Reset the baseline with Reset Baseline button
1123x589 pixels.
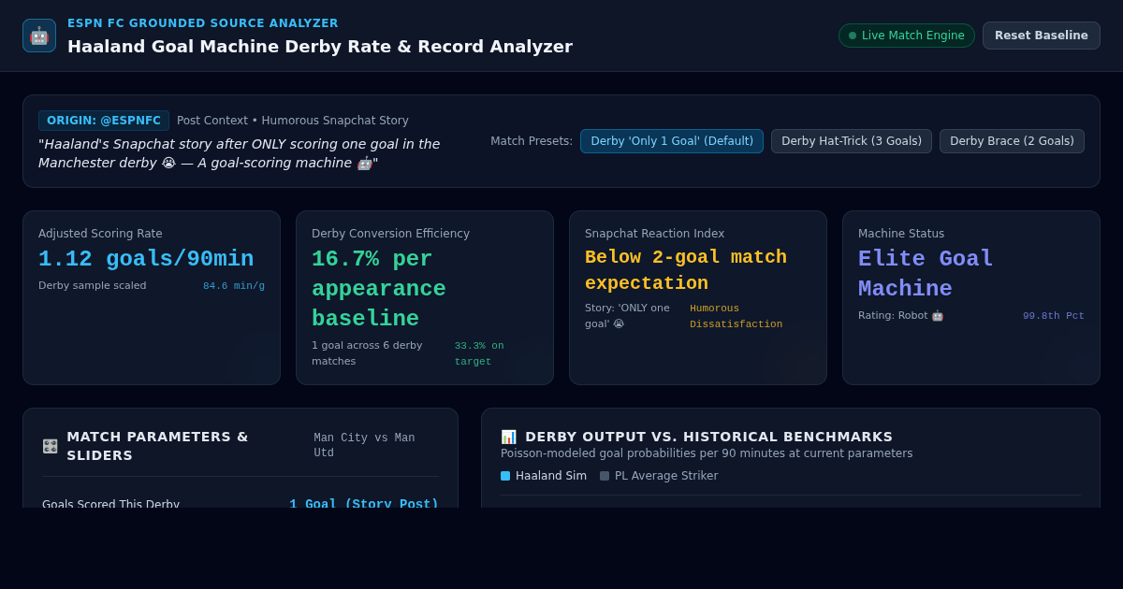pos(1042,36)
